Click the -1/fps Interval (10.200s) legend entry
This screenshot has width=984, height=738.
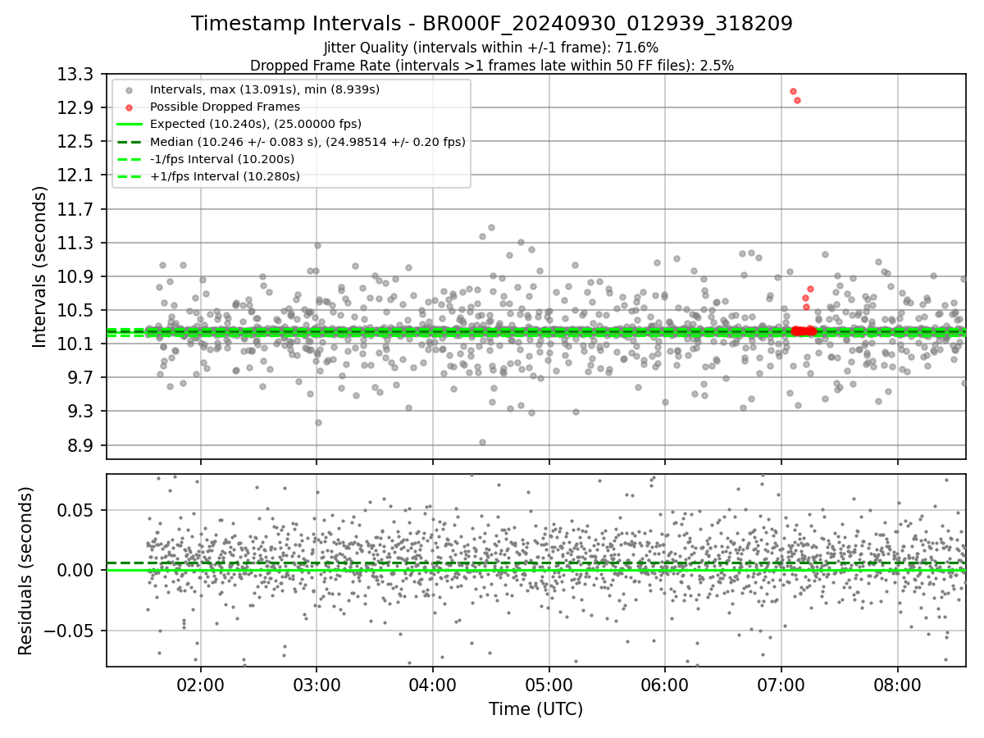coord(221,159)
